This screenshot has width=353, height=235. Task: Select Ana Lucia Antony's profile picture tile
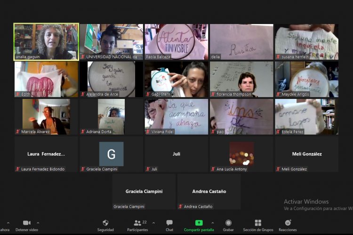pos(241,154)
